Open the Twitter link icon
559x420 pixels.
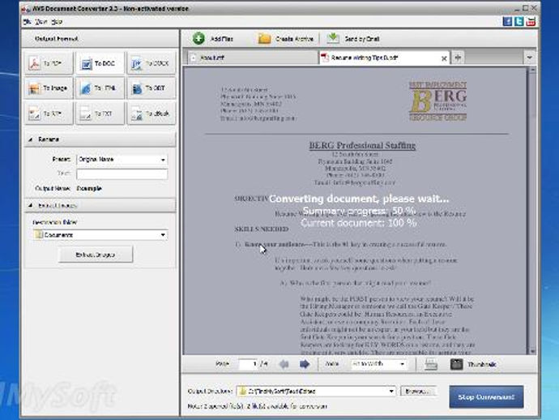coord(519,21)
